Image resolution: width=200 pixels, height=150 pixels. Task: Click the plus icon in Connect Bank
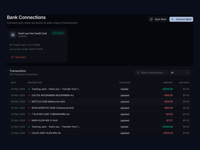pos(172,19)
